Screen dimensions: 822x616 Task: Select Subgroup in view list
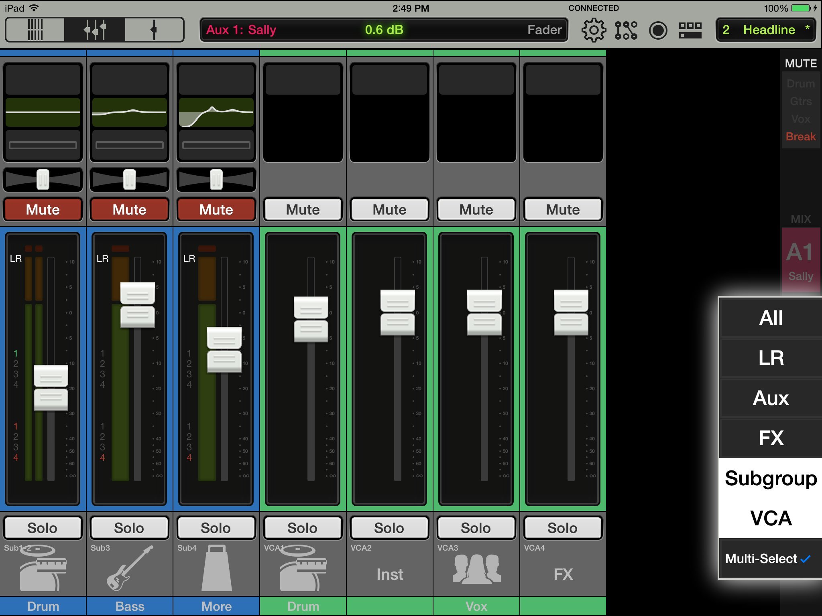[771, 478]
